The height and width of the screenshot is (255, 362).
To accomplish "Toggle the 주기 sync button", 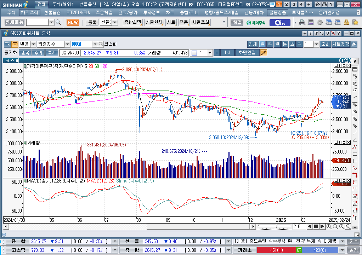I will [x=38, y=53].
